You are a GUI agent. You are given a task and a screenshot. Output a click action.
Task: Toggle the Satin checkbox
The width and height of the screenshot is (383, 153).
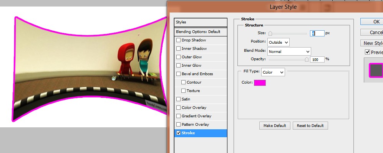point(178,99)
